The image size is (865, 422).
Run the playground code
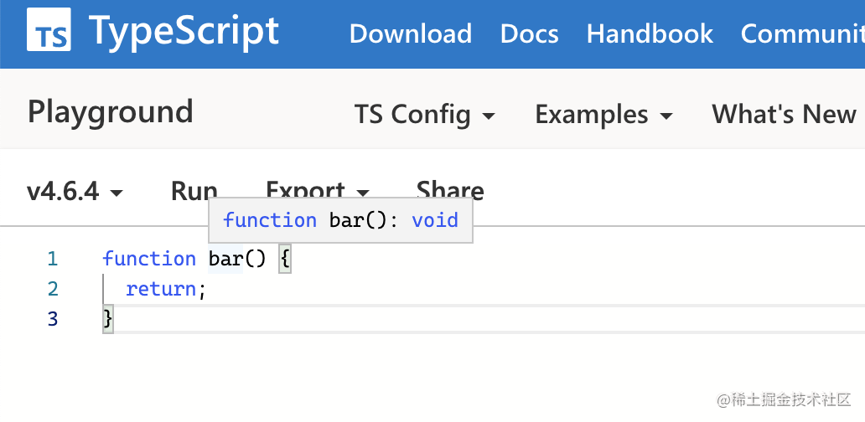pos(194,191)
